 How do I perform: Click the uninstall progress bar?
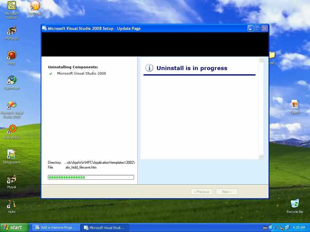pyautogui.click(x=91, y=177)
